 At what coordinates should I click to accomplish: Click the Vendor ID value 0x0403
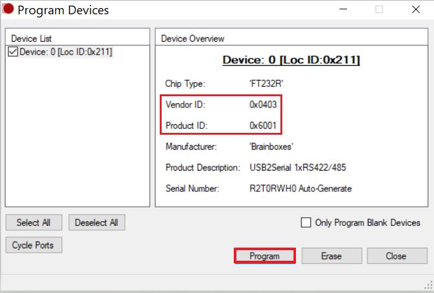pos(263,105)
